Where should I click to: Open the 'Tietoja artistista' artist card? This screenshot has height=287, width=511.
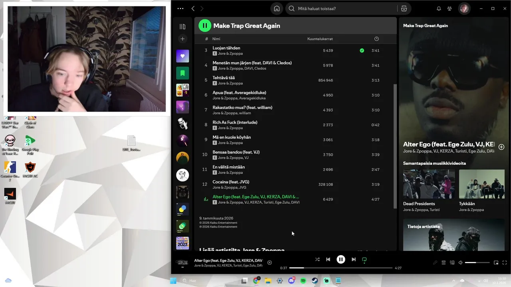454,235
